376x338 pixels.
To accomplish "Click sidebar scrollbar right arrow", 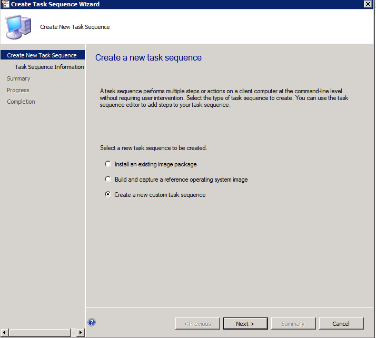I will pos(81,333).
